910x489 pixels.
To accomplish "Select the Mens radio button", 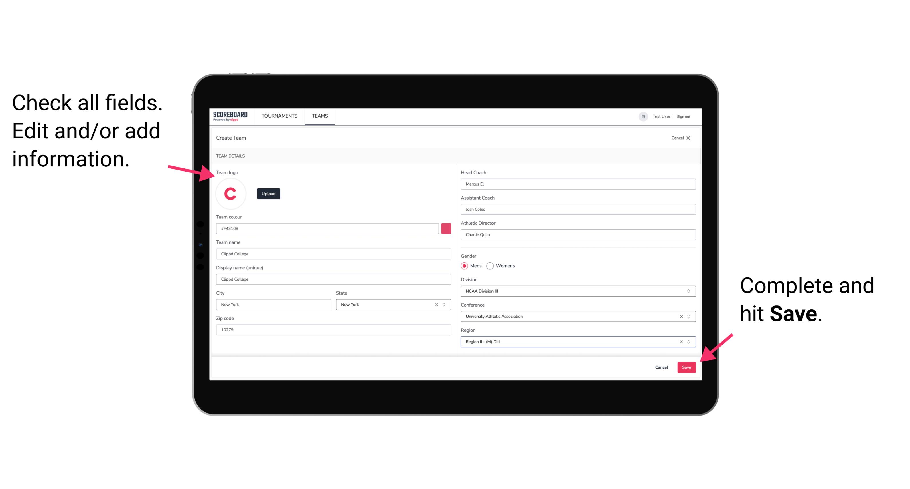I will (463, 266).
